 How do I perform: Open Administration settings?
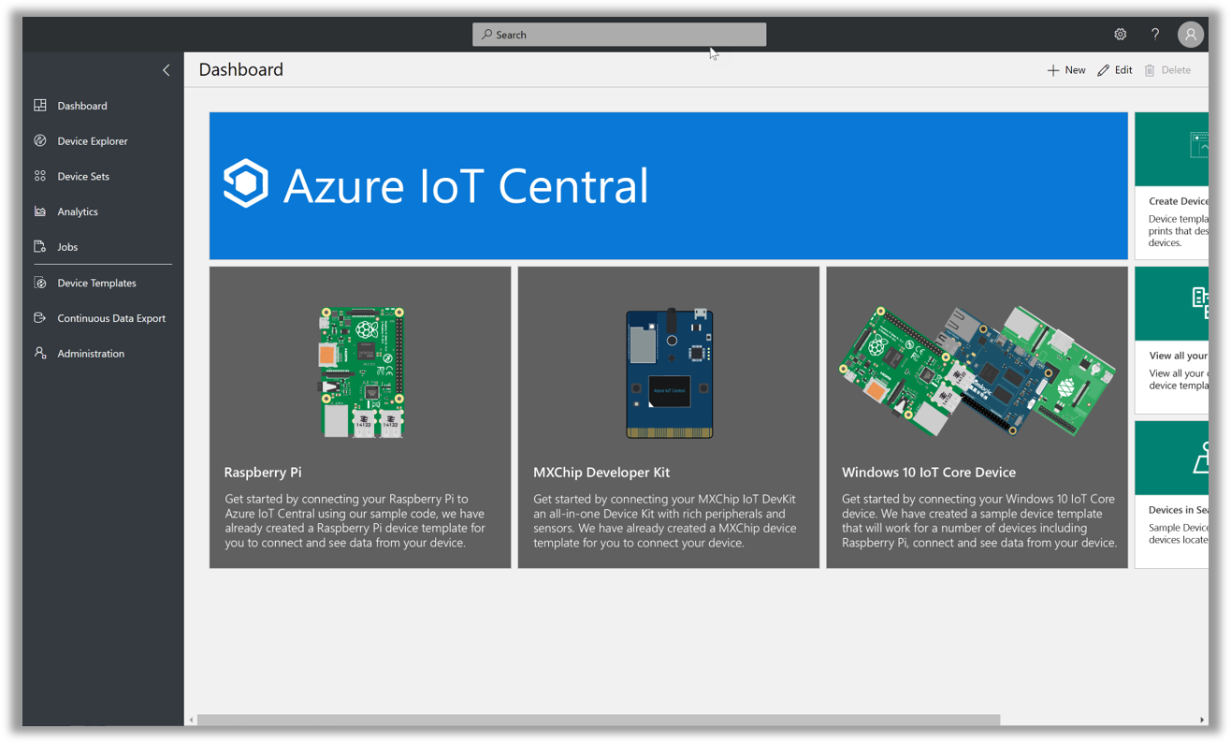click(x=91, y=354)
